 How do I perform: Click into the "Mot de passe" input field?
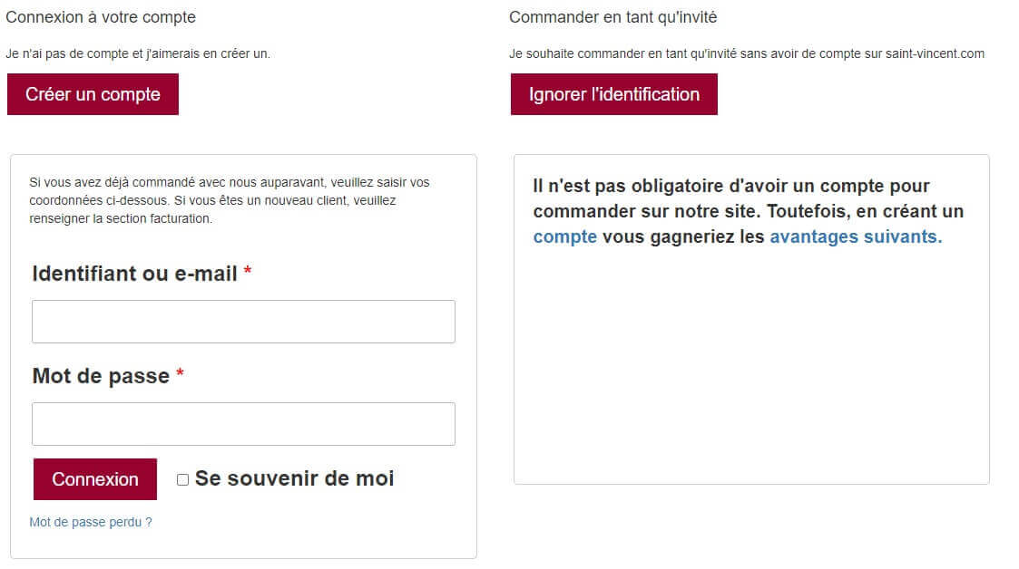click(243, 424)
